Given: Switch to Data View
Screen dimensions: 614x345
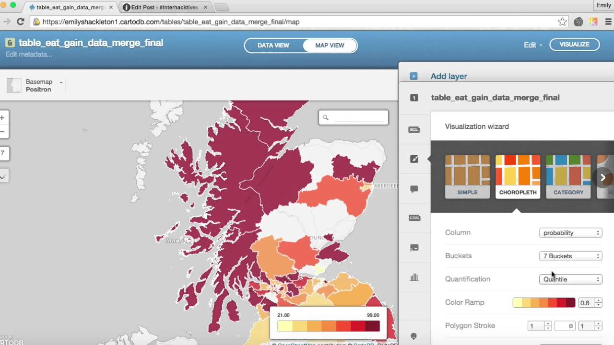Looking at the screenshot, I should 273,46.
